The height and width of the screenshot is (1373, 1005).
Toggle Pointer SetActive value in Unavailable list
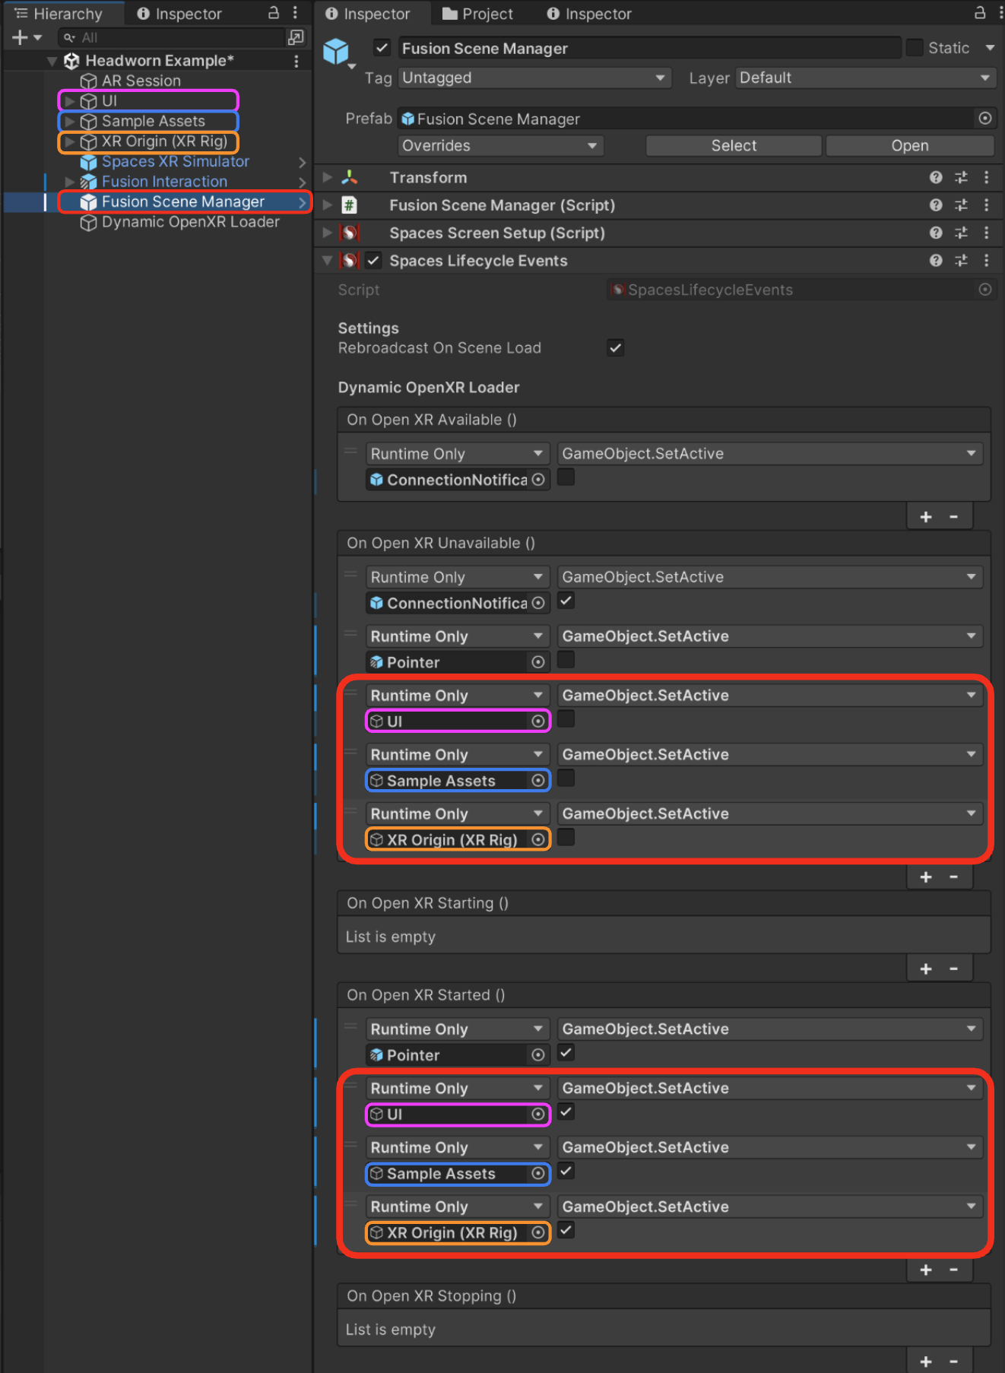pyautogui.click(x=566, y=660)
